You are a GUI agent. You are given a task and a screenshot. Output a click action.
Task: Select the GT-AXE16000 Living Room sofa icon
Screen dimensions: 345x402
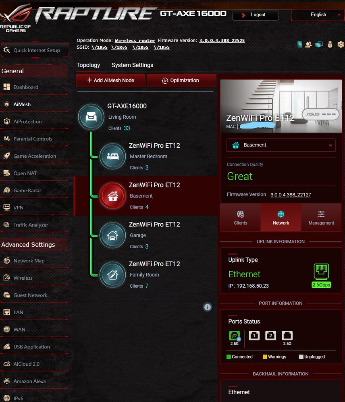pos(91,117)
